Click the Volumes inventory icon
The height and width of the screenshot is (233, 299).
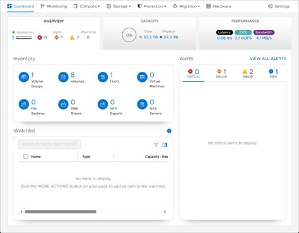(x=63, y=77)
